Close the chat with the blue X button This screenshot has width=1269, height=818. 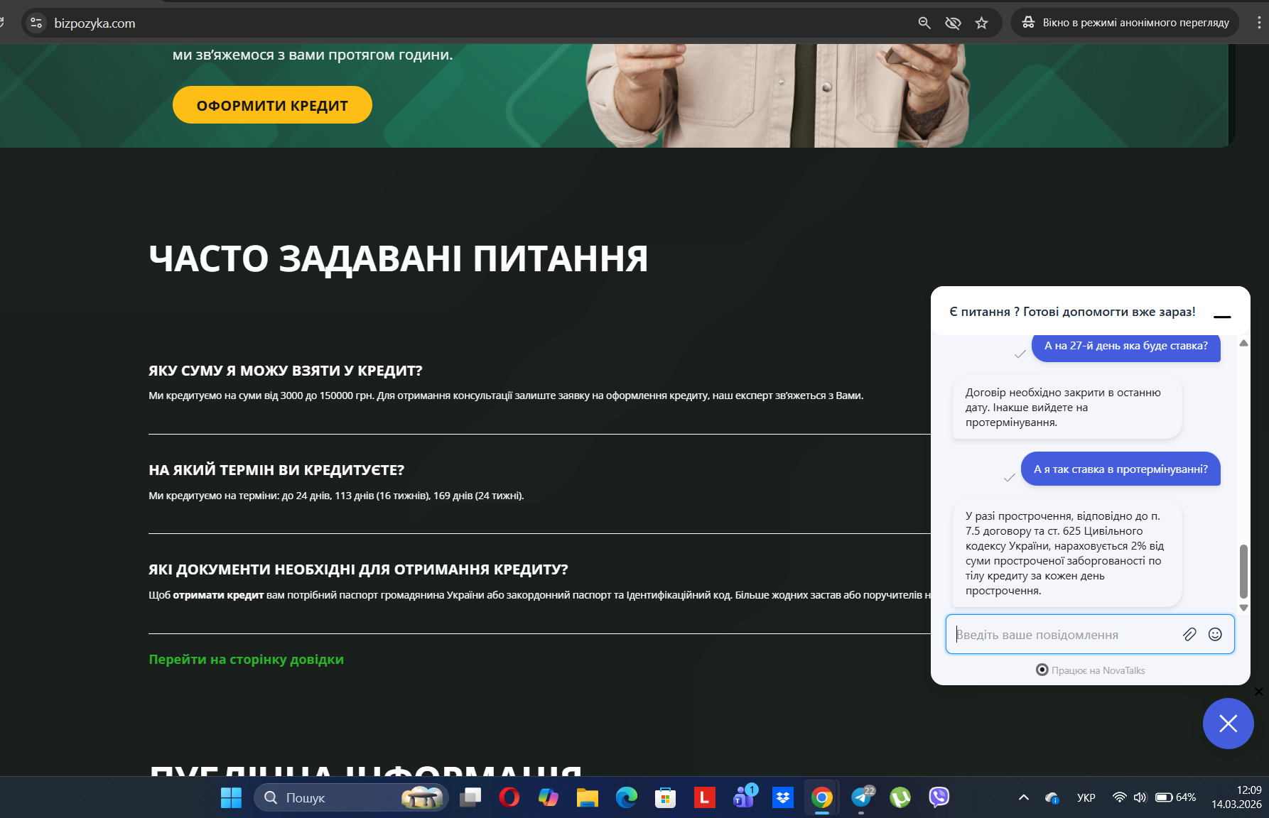click(1228, 724)
